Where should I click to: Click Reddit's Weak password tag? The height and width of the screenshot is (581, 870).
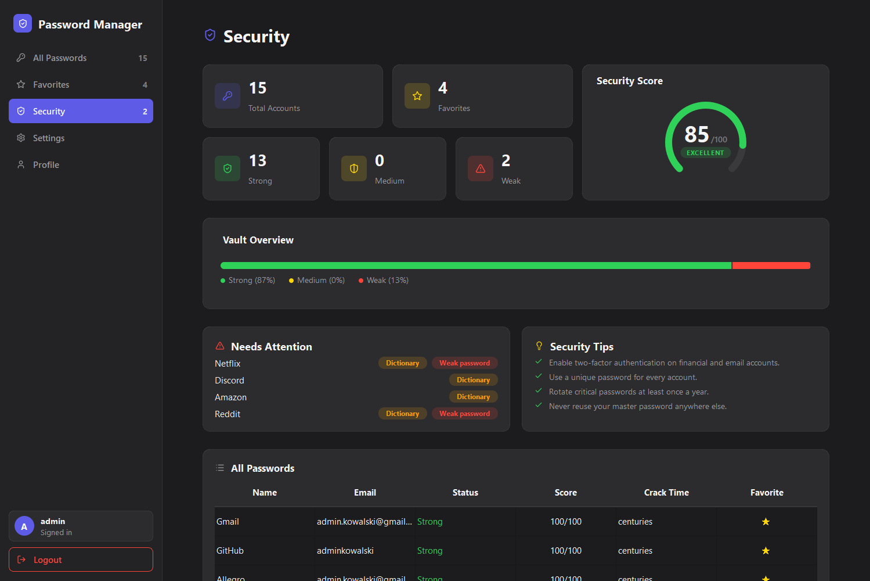click(x=464, y=414)
